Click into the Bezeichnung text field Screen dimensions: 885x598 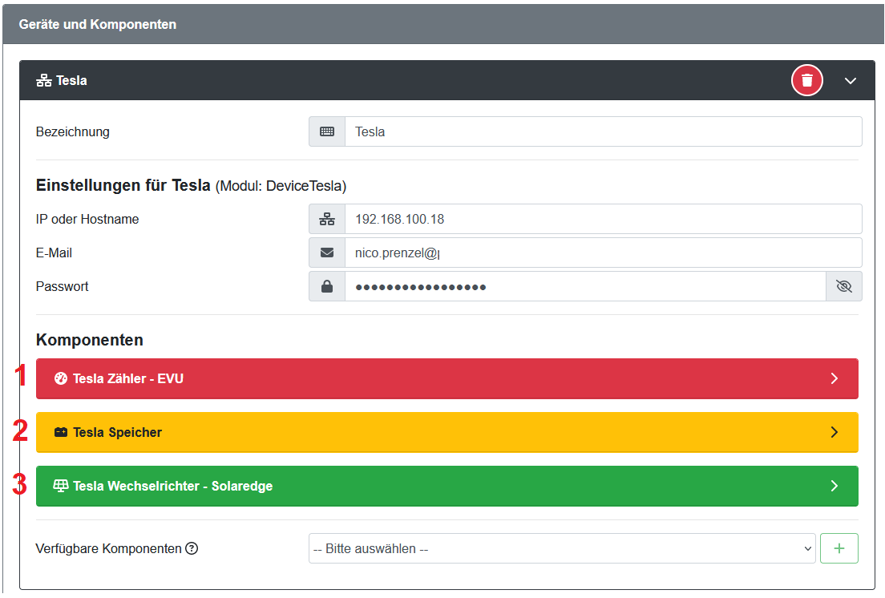coord(601,131)
